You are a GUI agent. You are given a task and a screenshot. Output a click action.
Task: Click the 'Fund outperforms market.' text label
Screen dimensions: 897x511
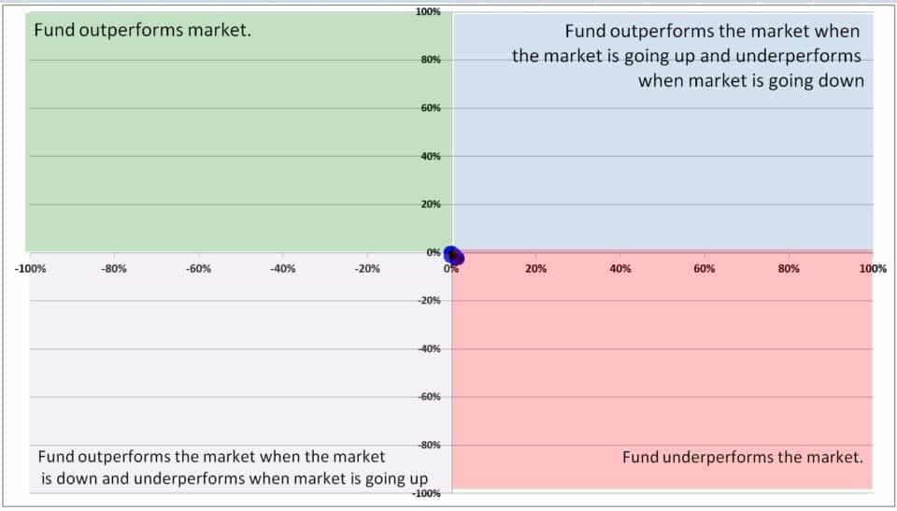142,30
